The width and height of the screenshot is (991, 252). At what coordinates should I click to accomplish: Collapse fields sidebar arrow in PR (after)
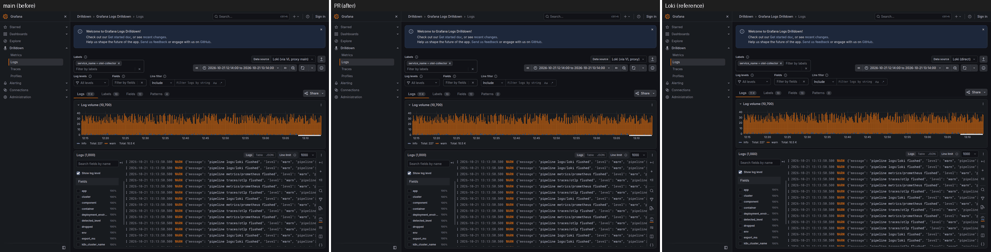452,163
